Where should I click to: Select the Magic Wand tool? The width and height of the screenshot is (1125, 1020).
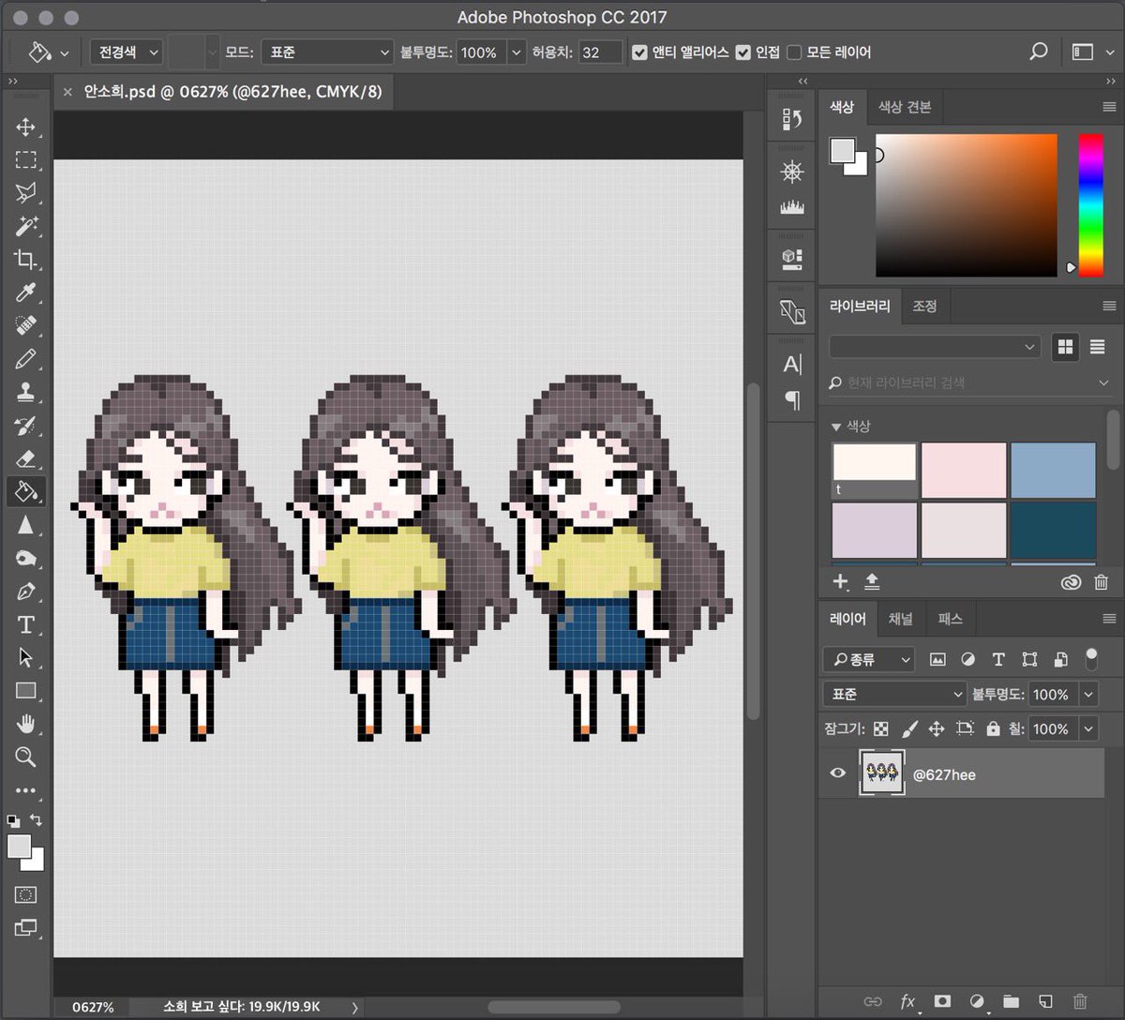25,226
